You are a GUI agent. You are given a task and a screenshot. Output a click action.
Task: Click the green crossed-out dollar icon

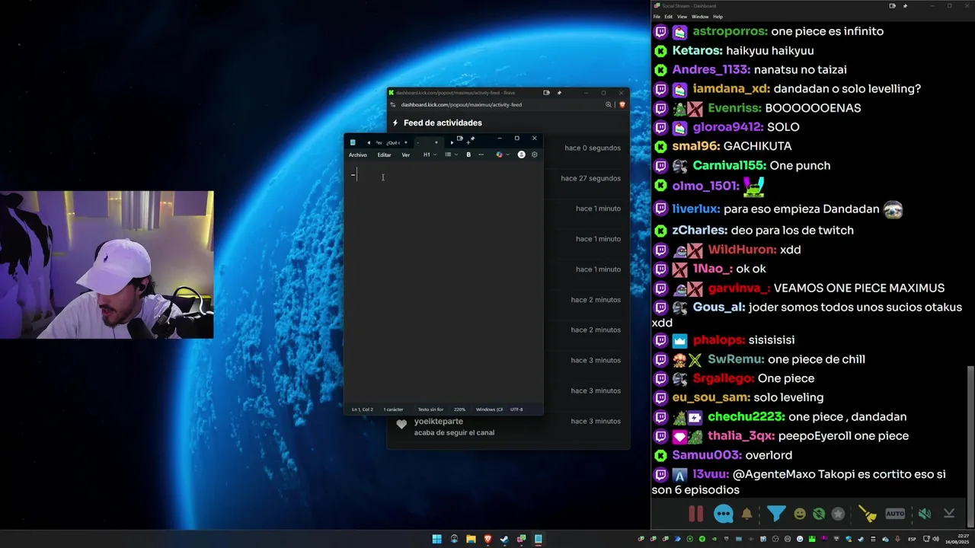coord(819,514)
